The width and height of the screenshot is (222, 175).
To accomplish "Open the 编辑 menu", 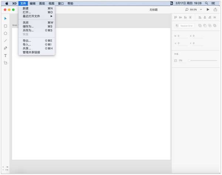I will pyautogui.click(x=33, y=3).
